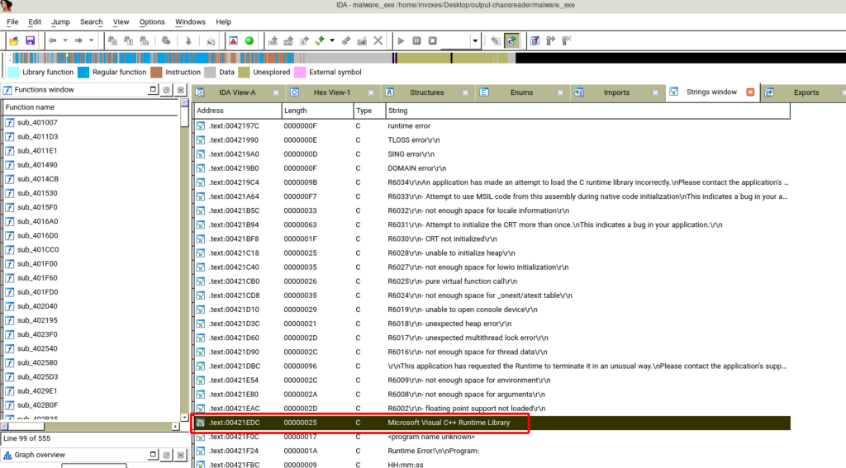Viewport: 846px width, 468px height.
Task: Close the Graph overview panel
Action: point(181,455)
